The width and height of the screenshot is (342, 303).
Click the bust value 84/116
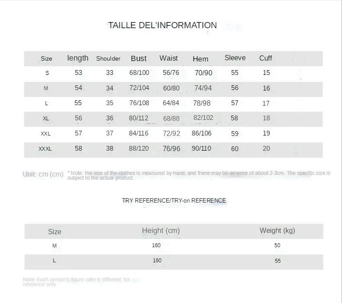point(139,133)
